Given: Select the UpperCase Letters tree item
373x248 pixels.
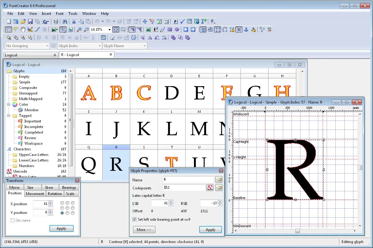Looking at the screenshot, I should (x=34, y=155).
